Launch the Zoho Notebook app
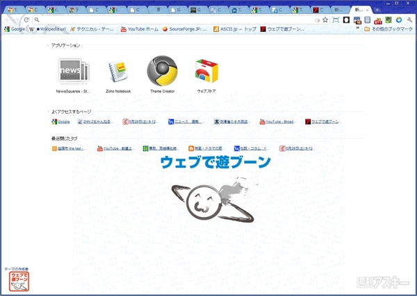This screenshot has width=417, height=296. (x=118, y=75)
